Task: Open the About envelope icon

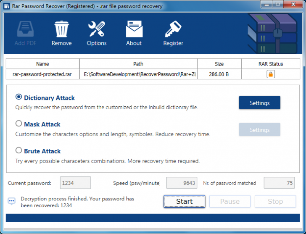Action: pyautogui.click(x=134, y=29)
